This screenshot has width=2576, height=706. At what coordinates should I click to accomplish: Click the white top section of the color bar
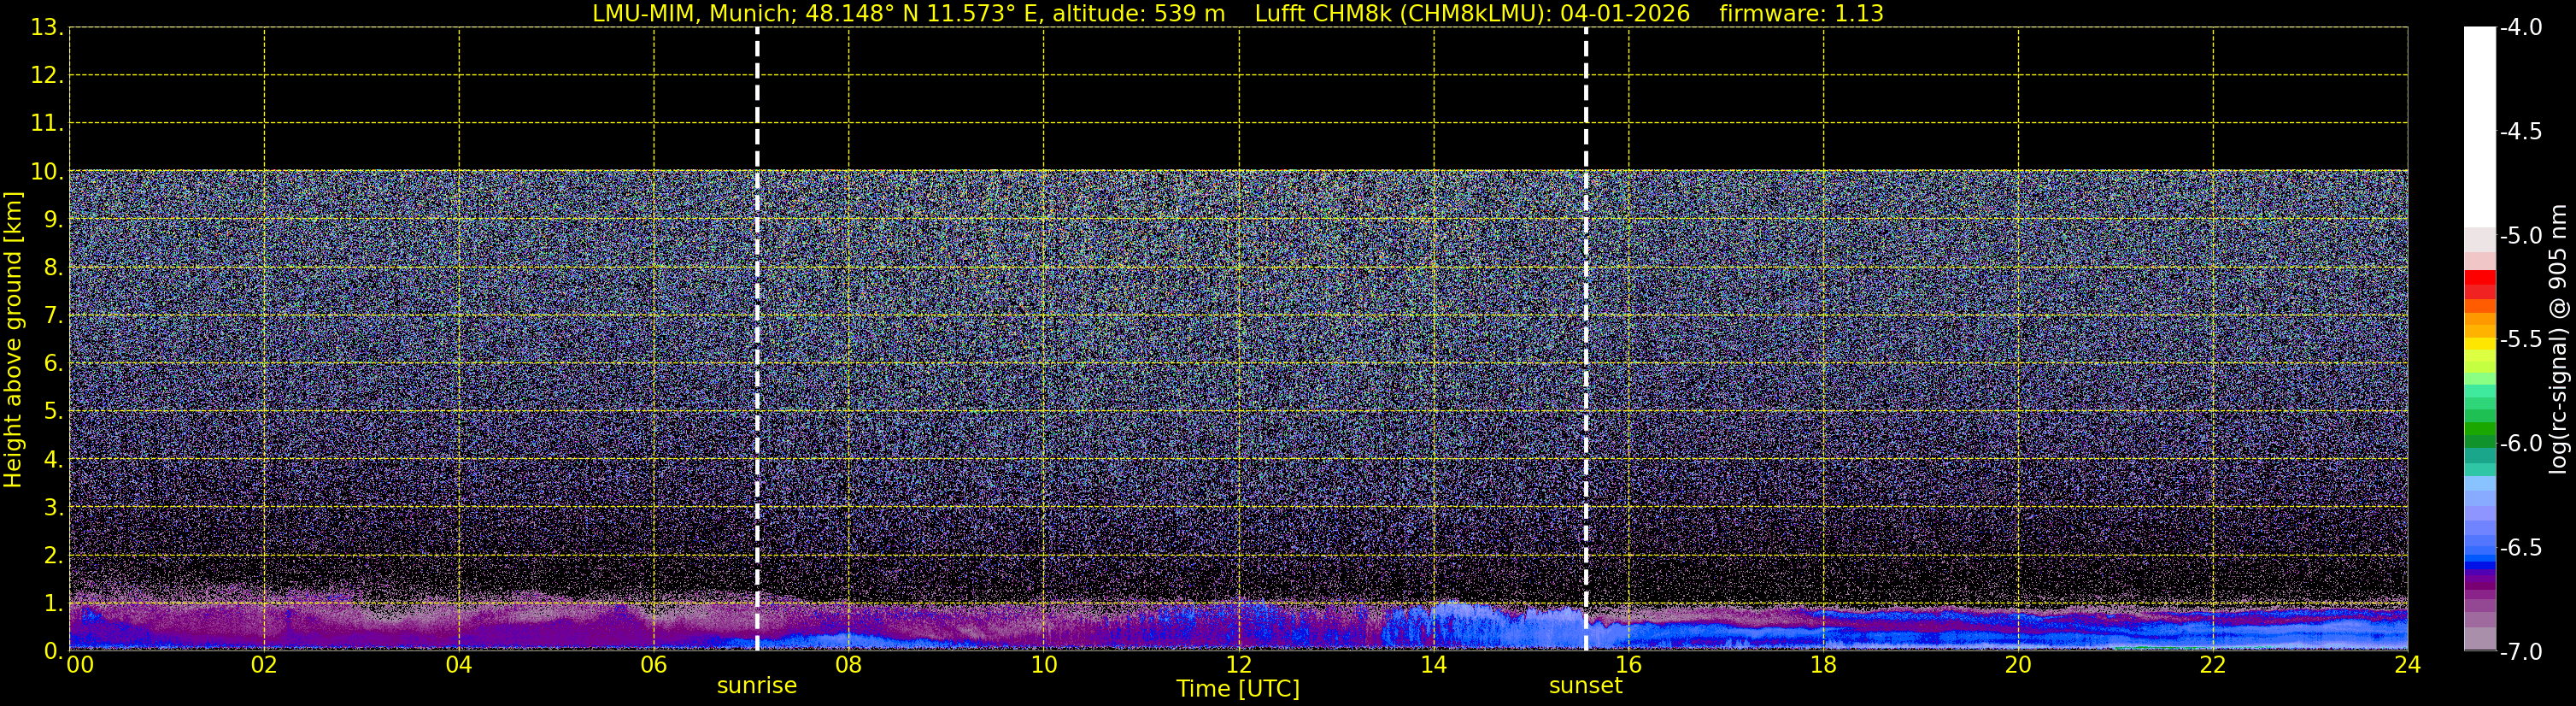coord(2480,127)
